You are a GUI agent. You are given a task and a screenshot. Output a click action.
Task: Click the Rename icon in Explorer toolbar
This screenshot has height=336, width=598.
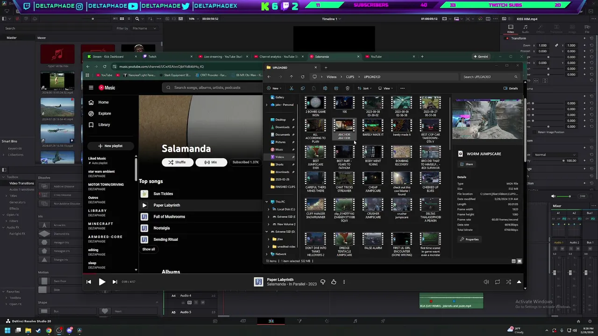(325, 88)
